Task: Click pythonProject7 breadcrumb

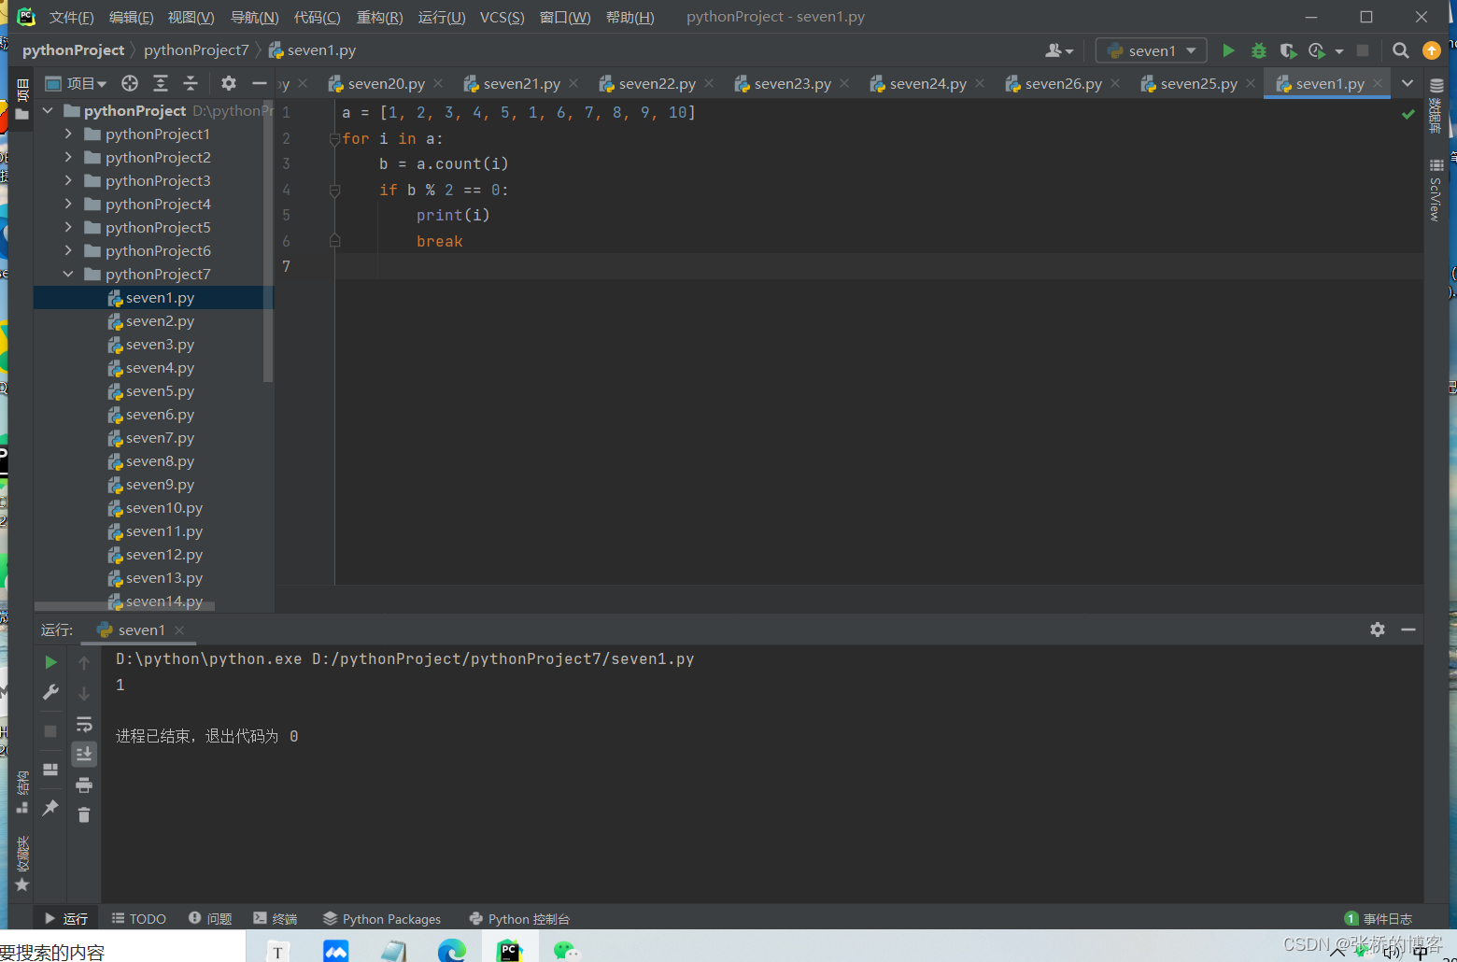Action: 196,50
